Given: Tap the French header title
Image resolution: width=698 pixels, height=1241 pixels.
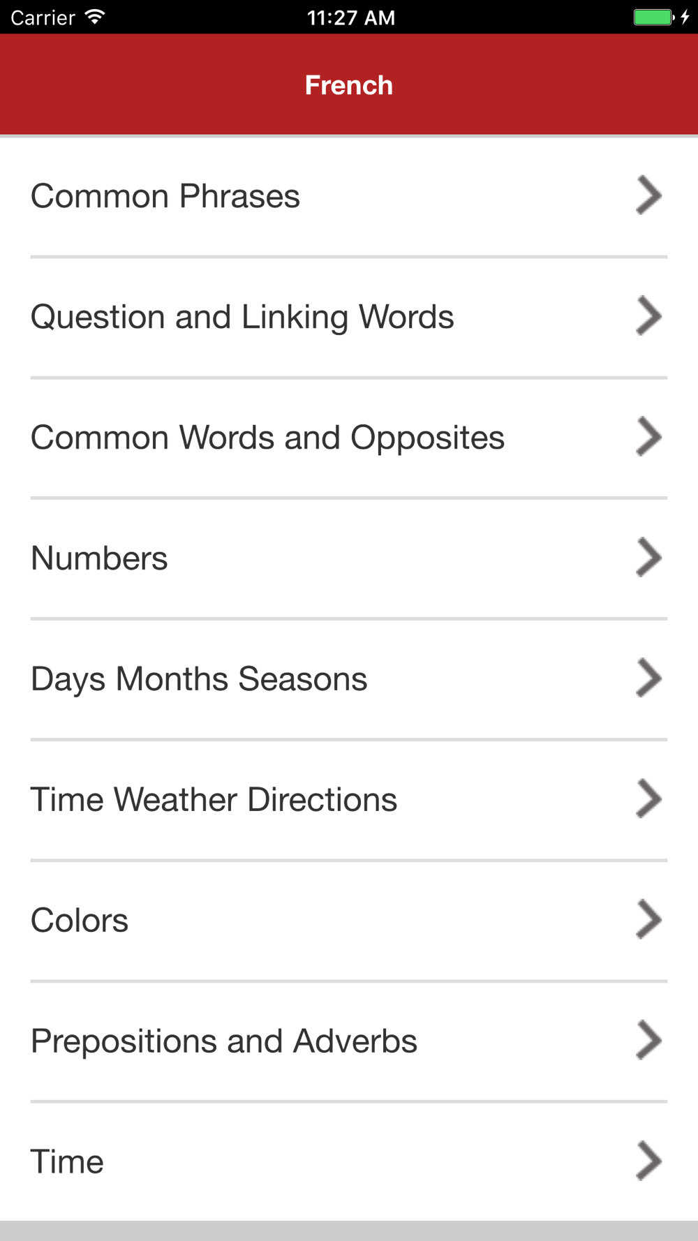Looking at the screenshot, I should coord(349,85).
